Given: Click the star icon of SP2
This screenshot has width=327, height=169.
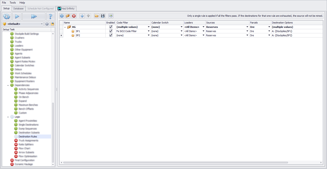Looking at the screenshot, I should pyautogui.click(x=73, y=35).
